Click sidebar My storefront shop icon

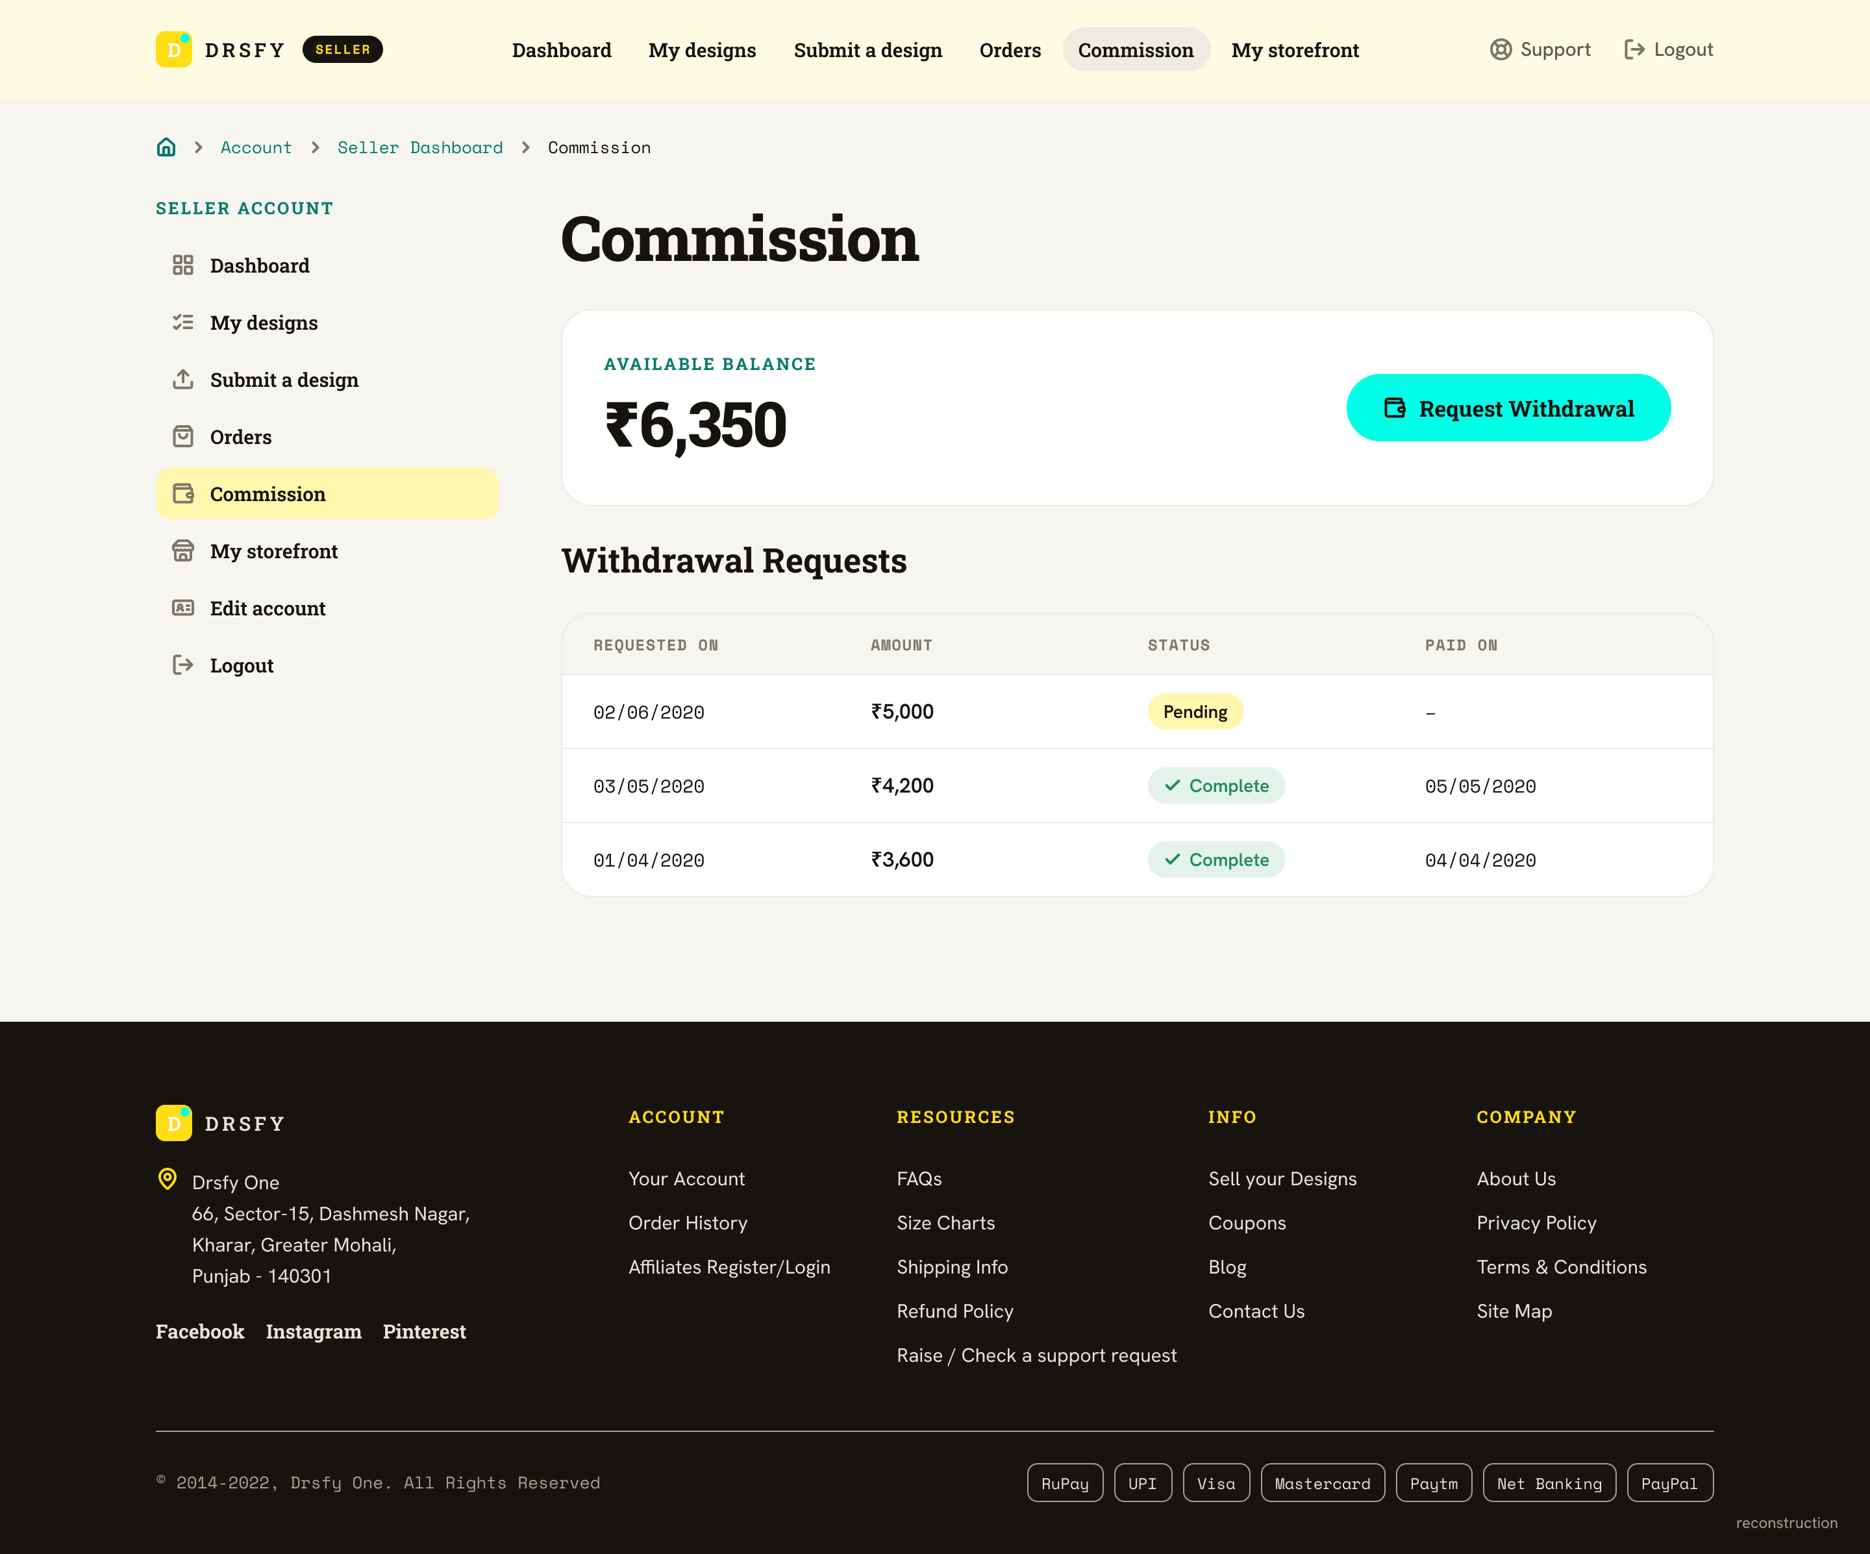point(182,551)
